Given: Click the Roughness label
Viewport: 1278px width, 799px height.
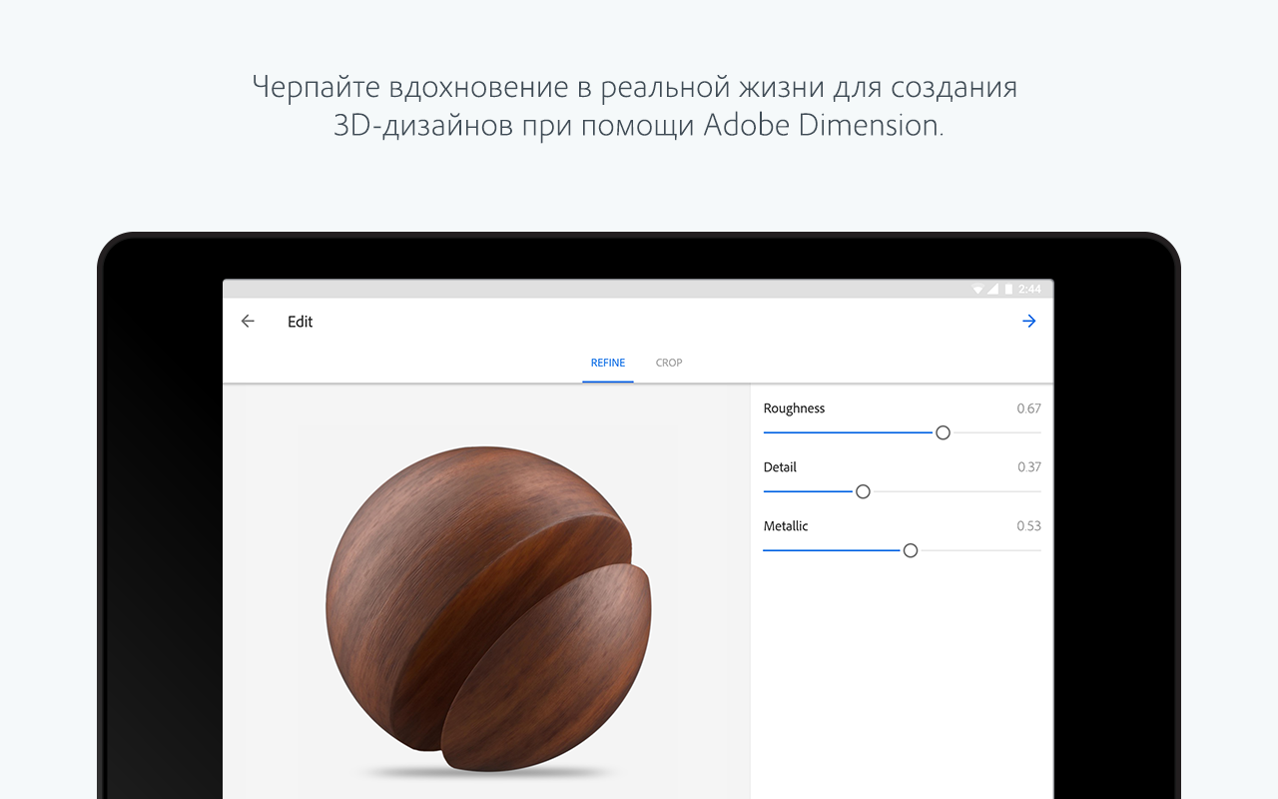Looking at the screenshot, I should pos(794,408).
